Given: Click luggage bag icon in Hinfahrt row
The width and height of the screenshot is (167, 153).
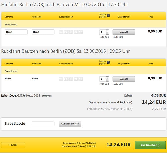Looking at the screenshot, I should click(x=76, y=32).
